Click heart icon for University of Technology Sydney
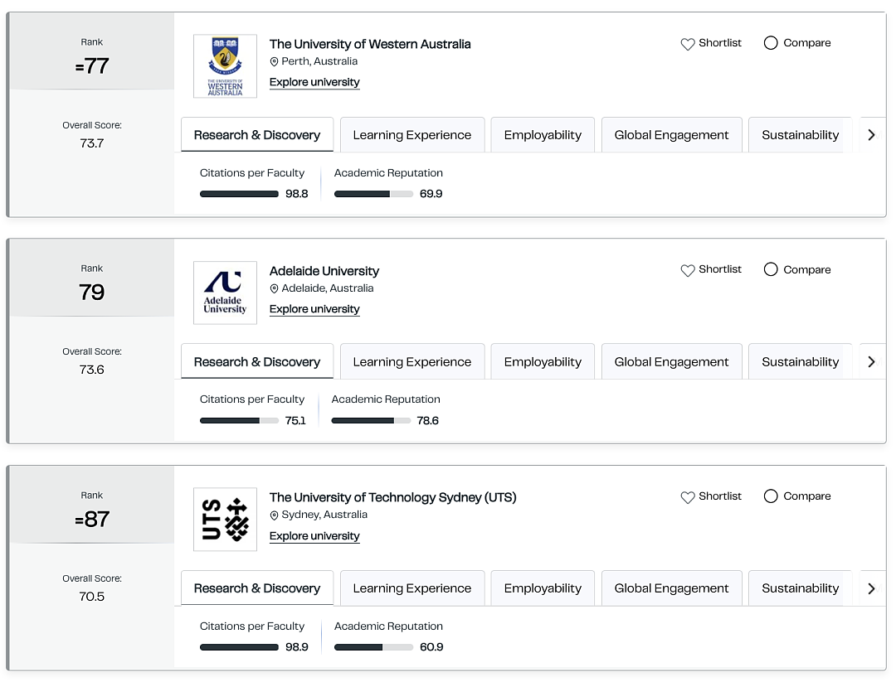This screenshot has width=896, height=682. coord(688,497)
